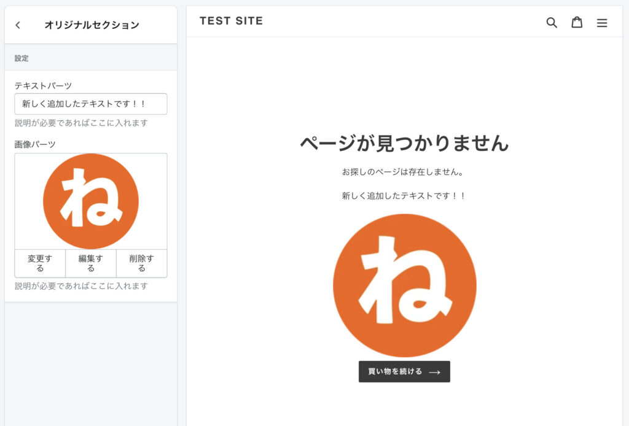Click the テキストパーツ field label
629x426 pixels.
pyautogui.click(x=43, y=85)
